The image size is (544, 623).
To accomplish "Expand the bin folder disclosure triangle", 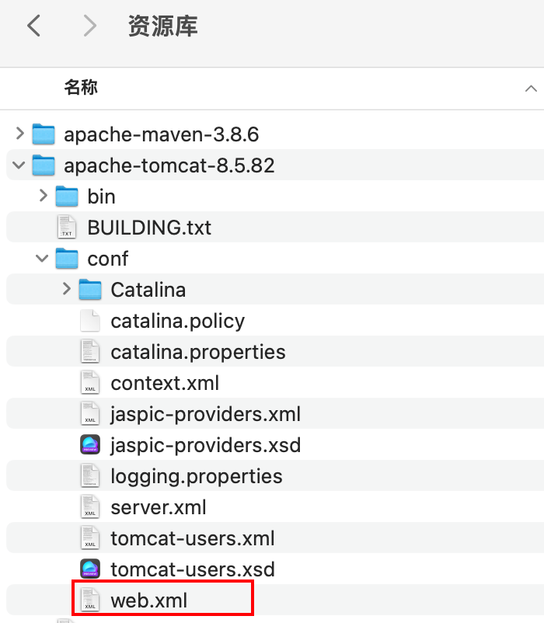I will 43,196.
